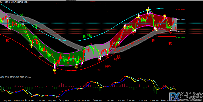The width and height of the screenshot is (203, 102).
Task: Click the yellow 平 marker at the chart's highest peak
Action: coord(148,11)
